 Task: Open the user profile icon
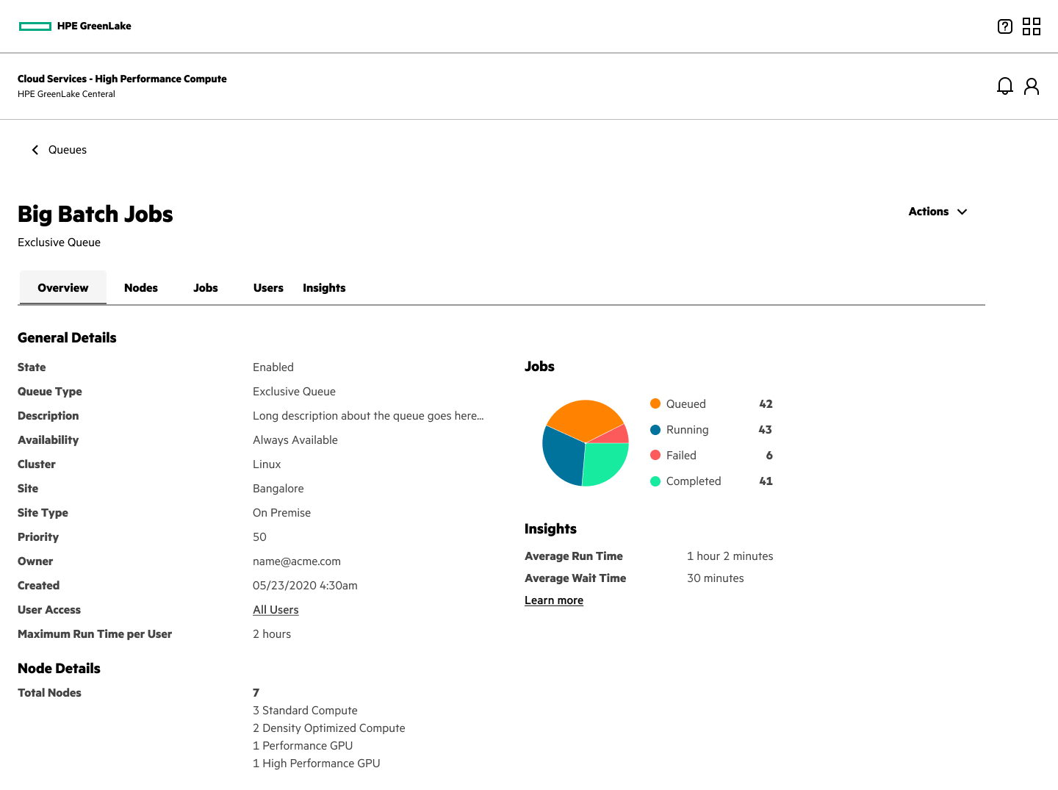pyautogui.click(x=1032, y=87)
